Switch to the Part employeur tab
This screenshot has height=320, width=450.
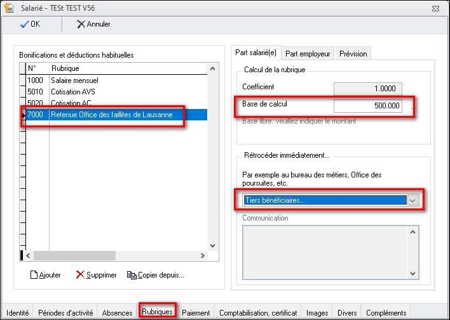pyautogui.click(x=307, y=54)
